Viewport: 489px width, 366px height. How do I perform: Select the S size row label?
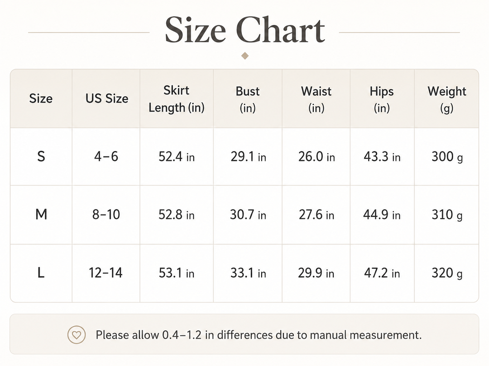(x=41, y=156)
